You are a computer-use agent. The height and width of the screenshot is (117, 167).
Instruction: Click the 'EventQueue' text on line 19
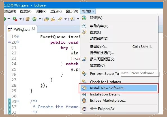click(x=53, y=37)
